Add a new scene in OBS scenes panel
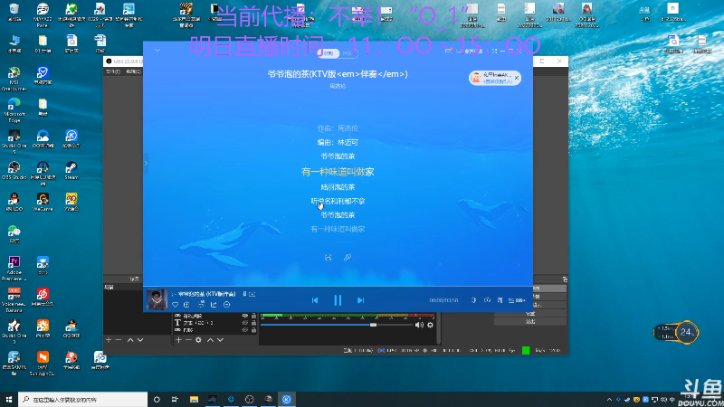Screen dimensions: 724x407 (x=109, y=340)
